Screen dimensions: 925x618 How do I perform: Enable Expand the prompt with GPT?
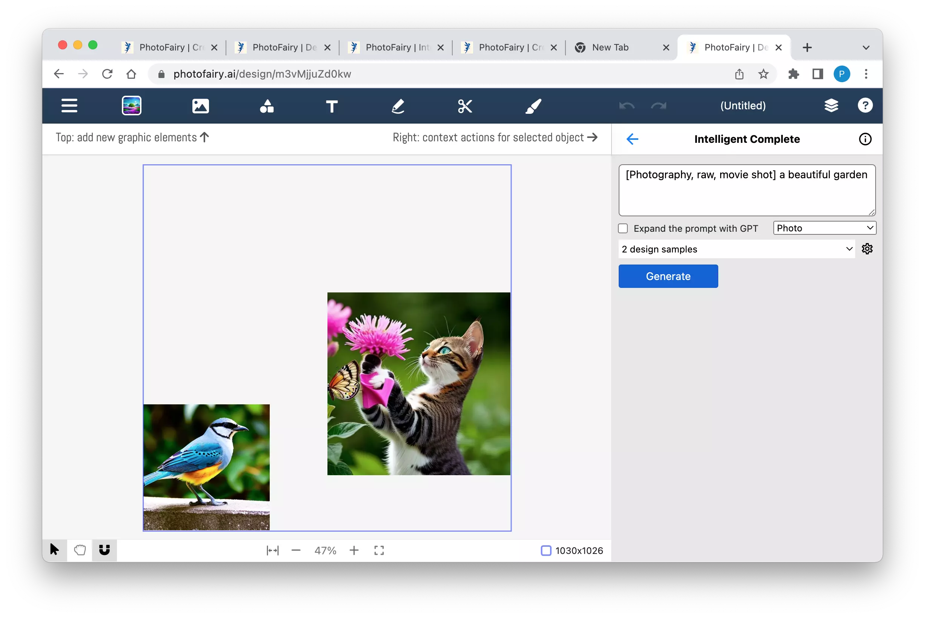[x=622, y=229]
